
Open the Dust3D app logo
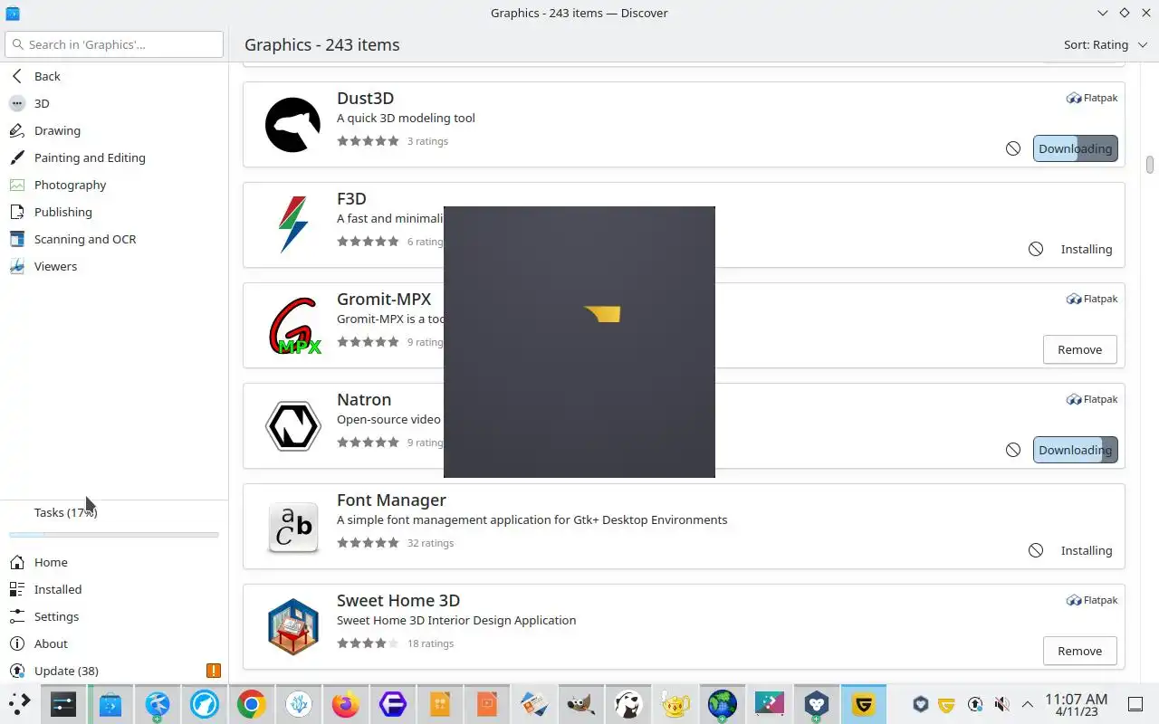coord(292,125)
